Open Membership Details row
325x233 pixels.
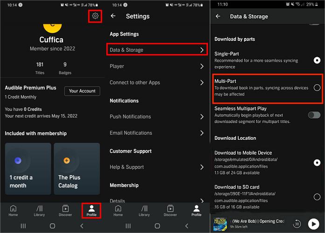[157, 200]
